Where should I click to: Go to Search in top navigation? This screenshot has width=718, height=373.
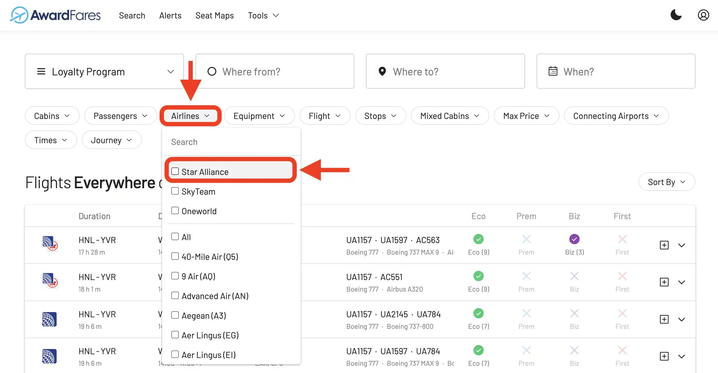(x=132, y=15)
